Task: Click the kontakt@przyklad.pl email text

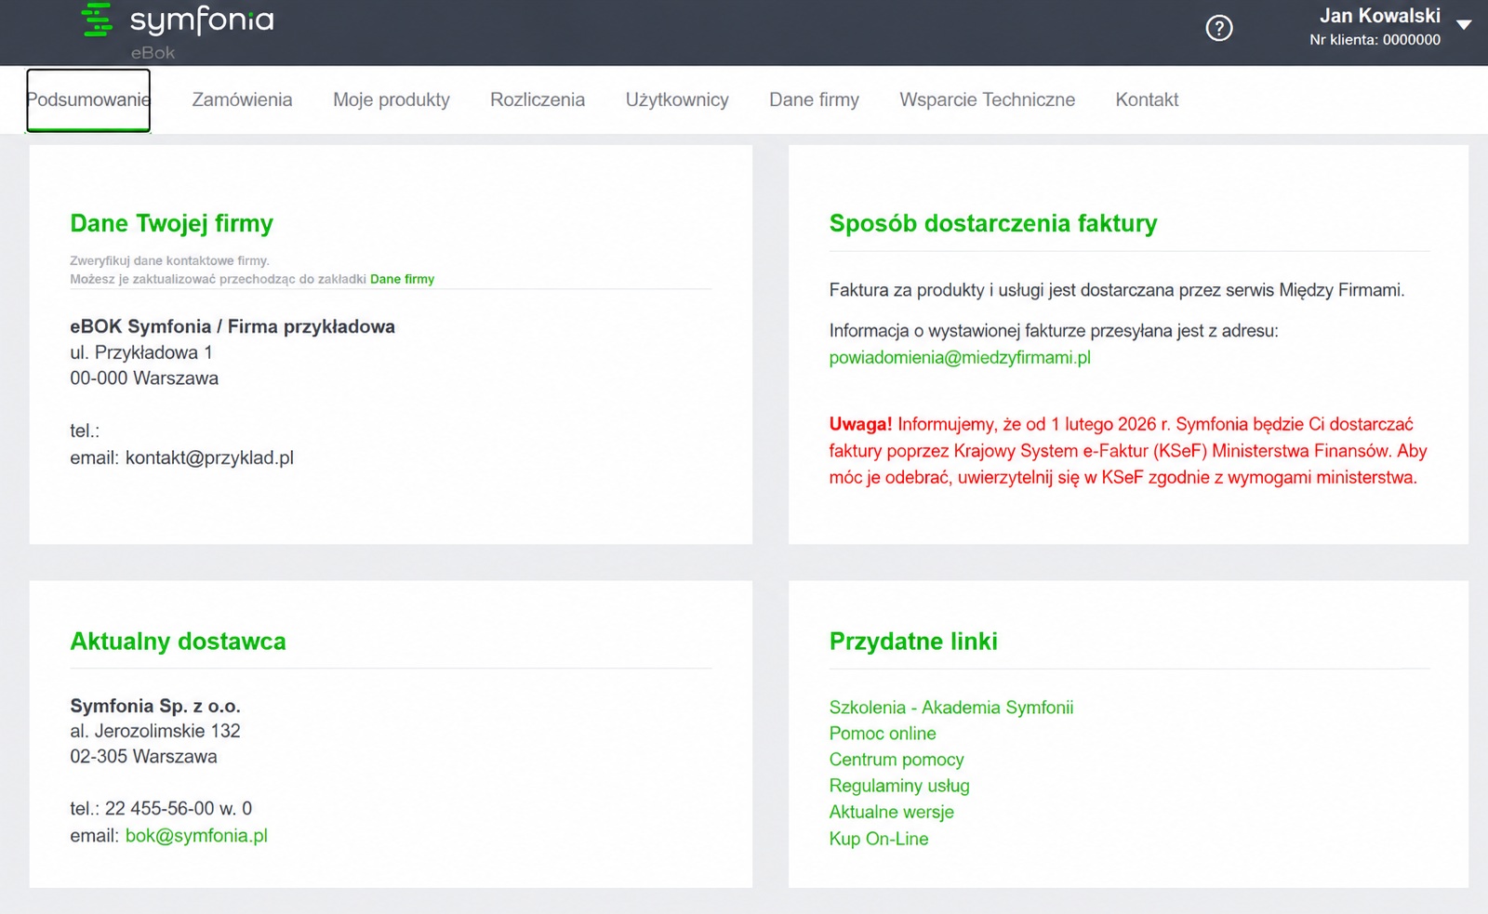Action: coord(209,457)
